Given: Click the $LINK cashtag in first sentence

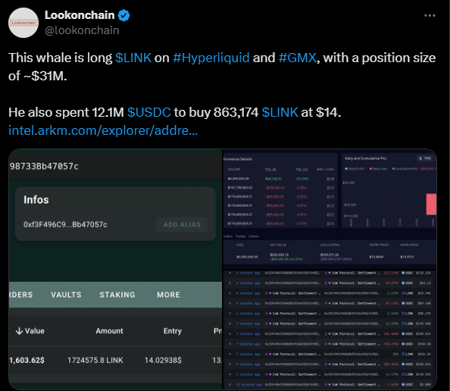Looking at the screenshot, I should 133,58.
